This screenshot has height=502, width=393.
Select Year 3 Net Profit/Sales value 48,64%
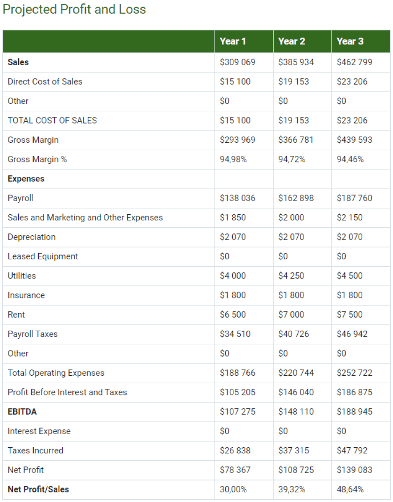350,489
